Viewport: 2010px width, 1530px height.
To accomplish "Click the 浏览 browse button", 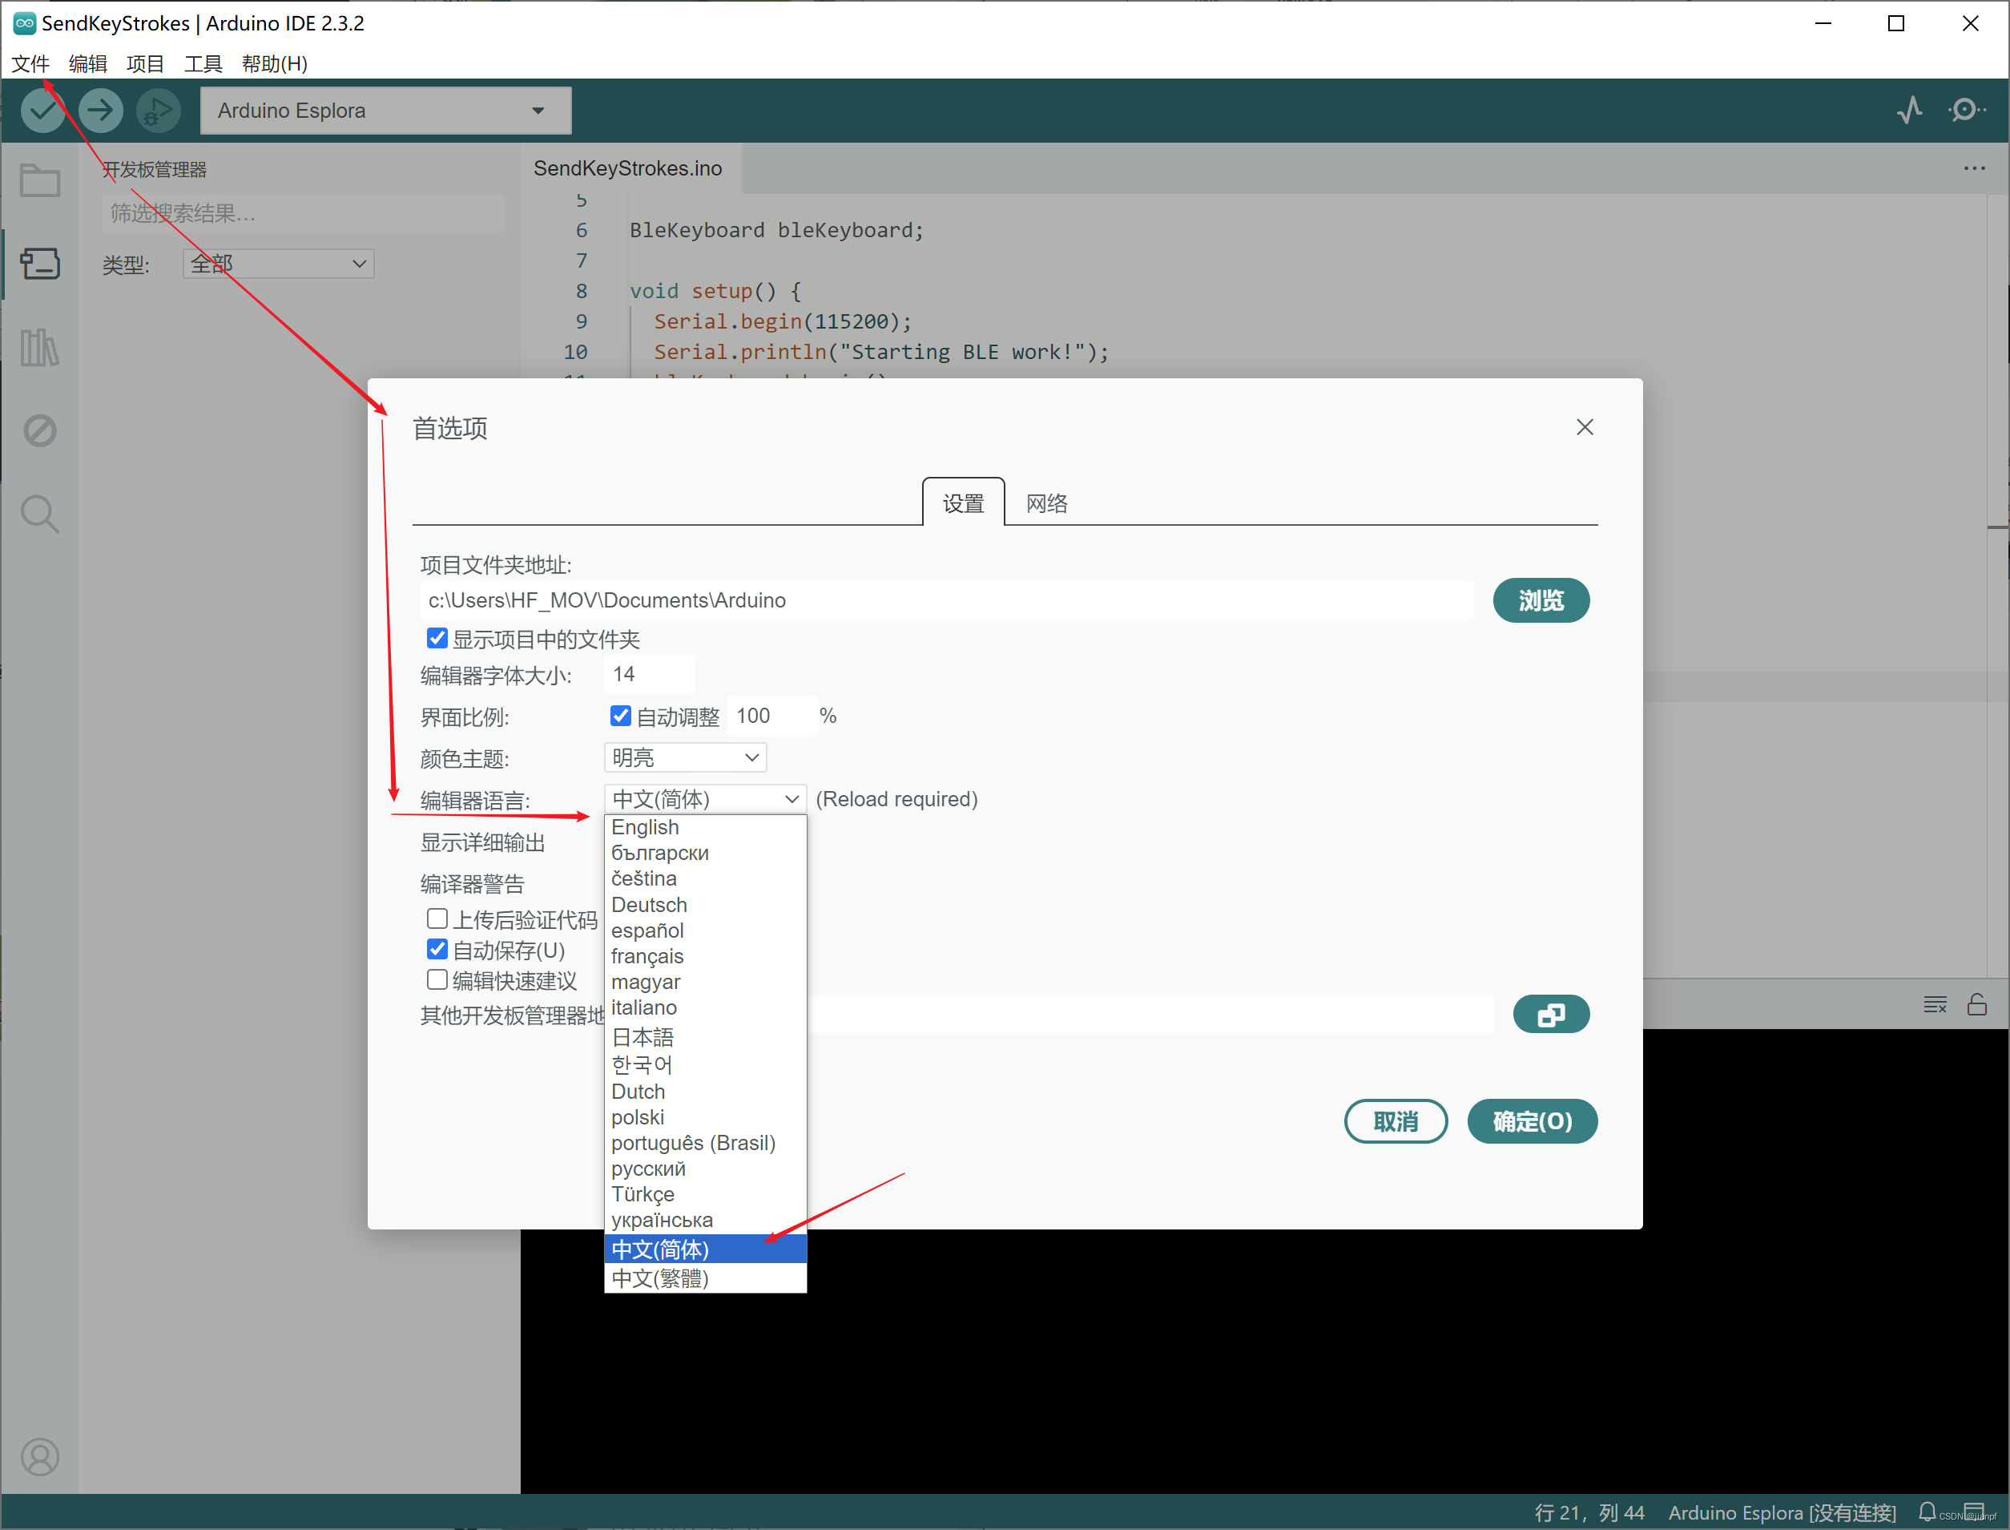I will click(x=1541, y=600).
